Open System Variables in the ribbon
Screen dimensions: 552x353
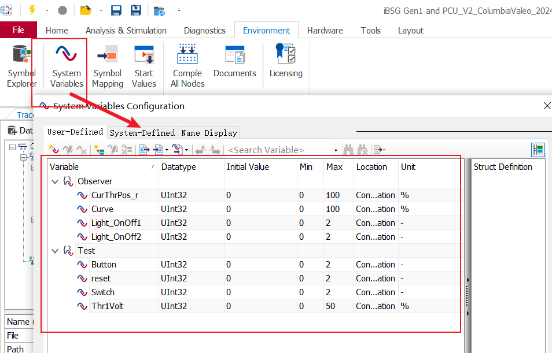66,64
